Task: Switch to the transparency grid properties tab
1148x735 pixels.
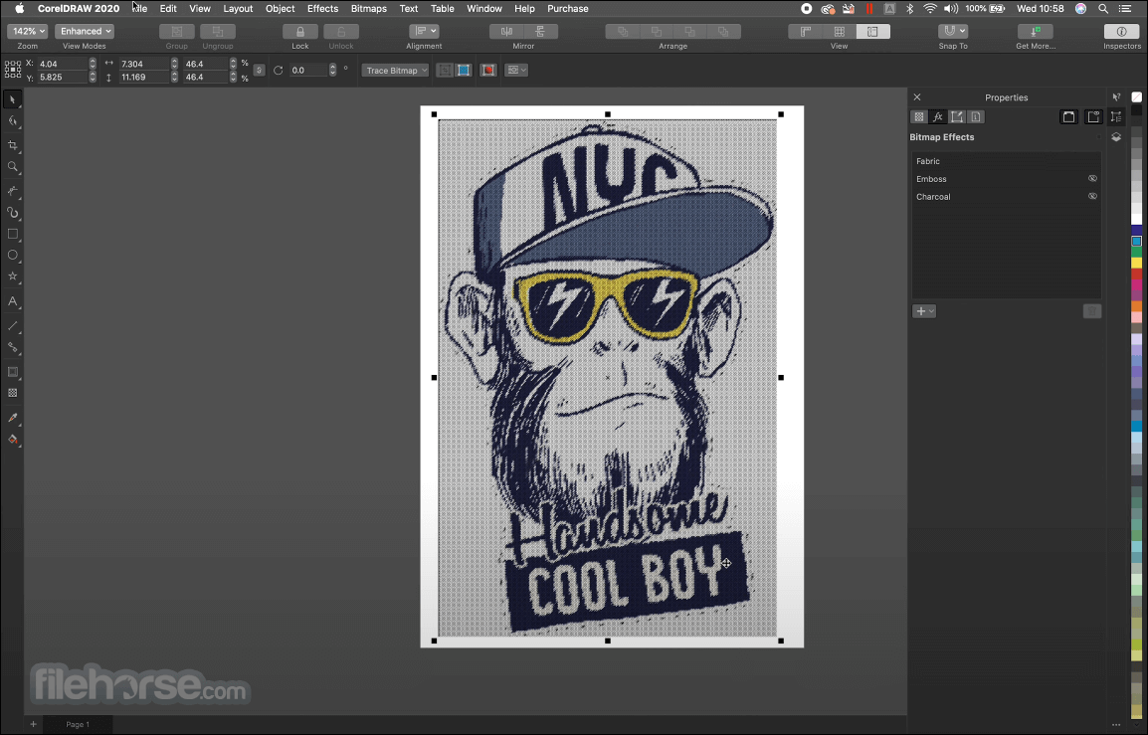Action: point(919,117)
